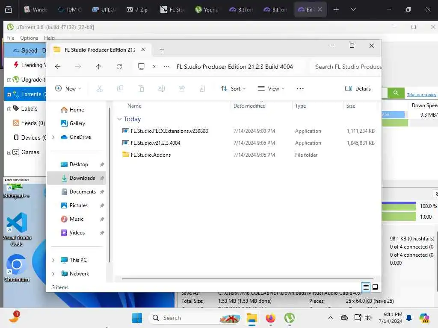Click the Paste toolbar icon
The height and width of the screenshot is (328, 438).
(x=140, y=89)
